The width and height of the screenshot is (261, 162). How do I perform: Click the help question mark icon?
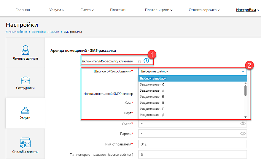click(x=146, y=61)
